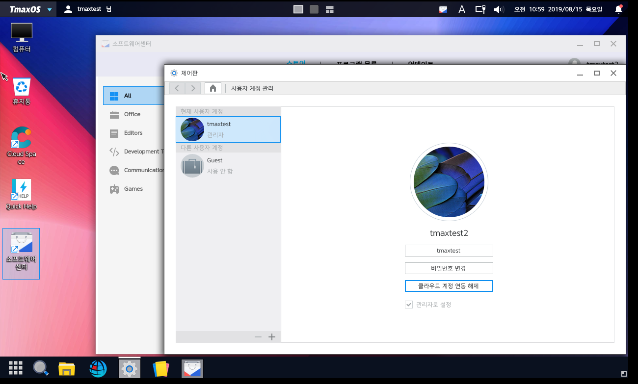Click the tmaxtest name field
Screen dimensions: 638x384
[x=449, y=251]
